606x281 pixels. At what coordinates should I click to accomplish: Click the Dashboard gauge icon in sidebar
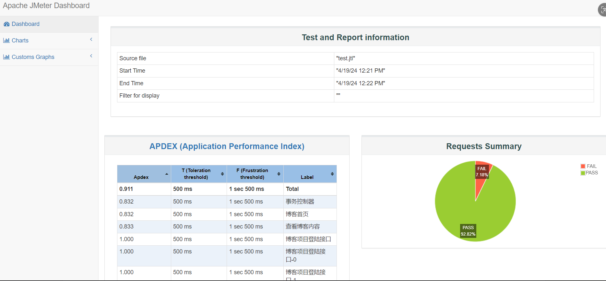click(x=6, y=24)
